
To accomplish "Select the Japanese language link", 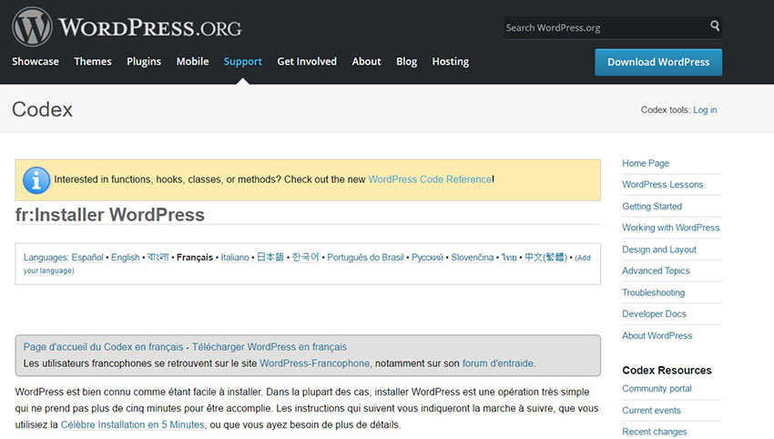I will [270, 257].
